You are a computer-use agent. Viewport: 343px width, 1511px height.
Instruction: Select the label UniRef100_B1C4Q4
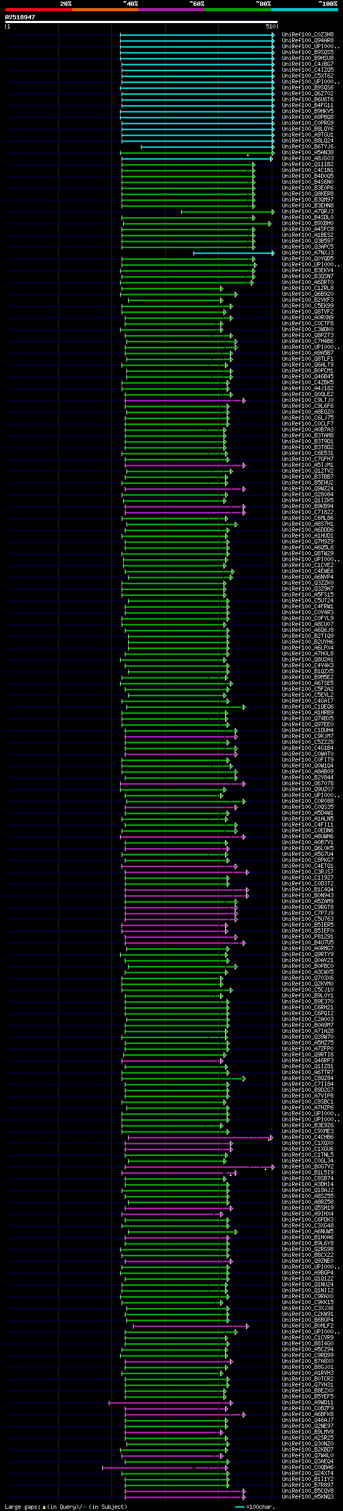click(308, 890)
